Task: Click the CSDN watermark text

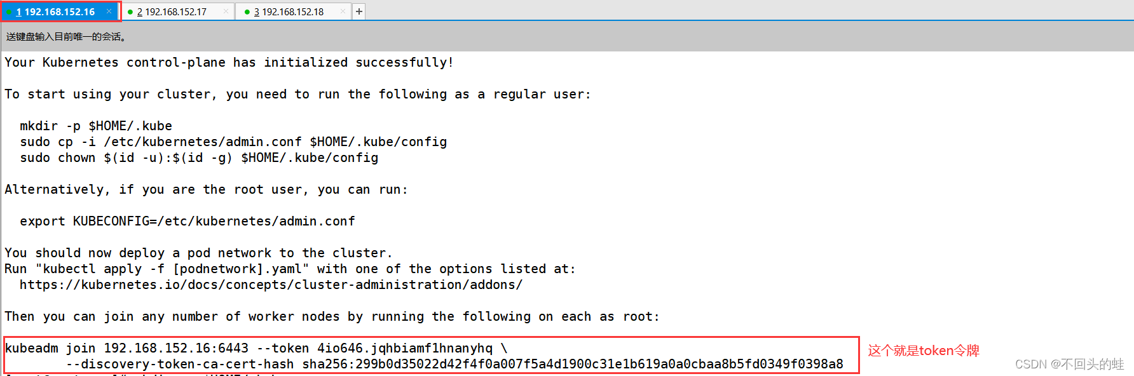Action: point(1069,364)
